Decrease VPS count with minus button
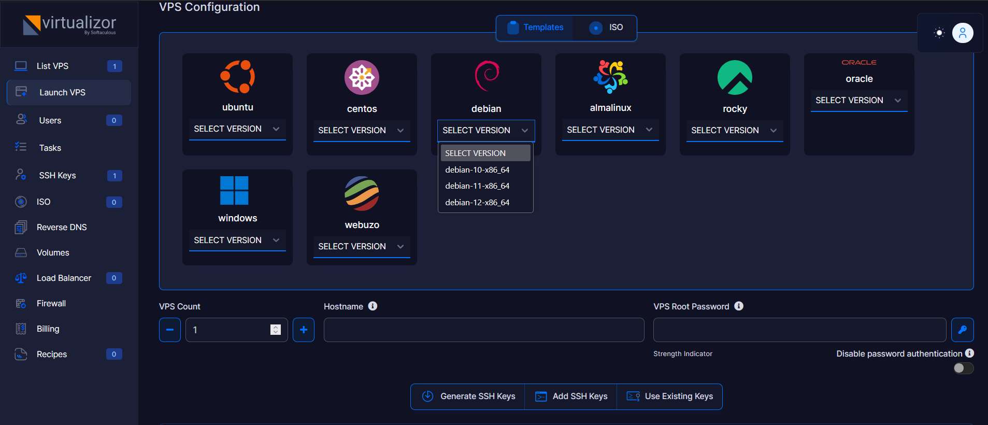 170,330
